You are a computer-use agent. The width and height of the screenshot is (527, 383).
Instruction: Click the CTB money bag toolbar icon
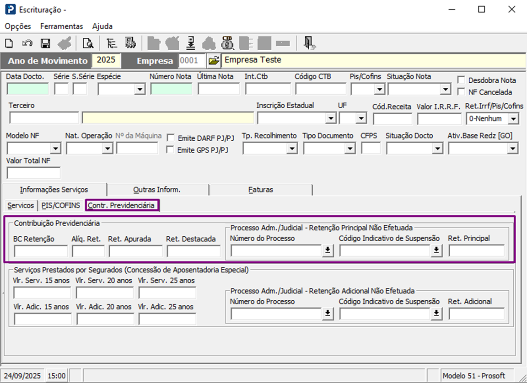point(227,43)
